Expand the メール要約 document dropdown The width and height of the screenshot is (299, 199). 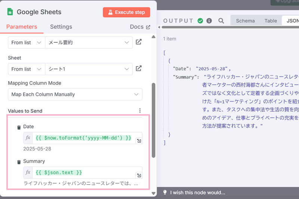point(89,43)
